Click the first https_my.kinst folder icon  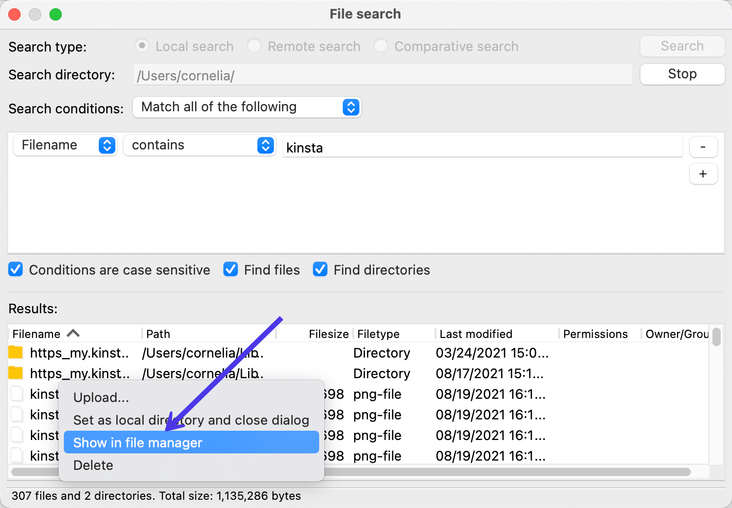pos(16,353)
